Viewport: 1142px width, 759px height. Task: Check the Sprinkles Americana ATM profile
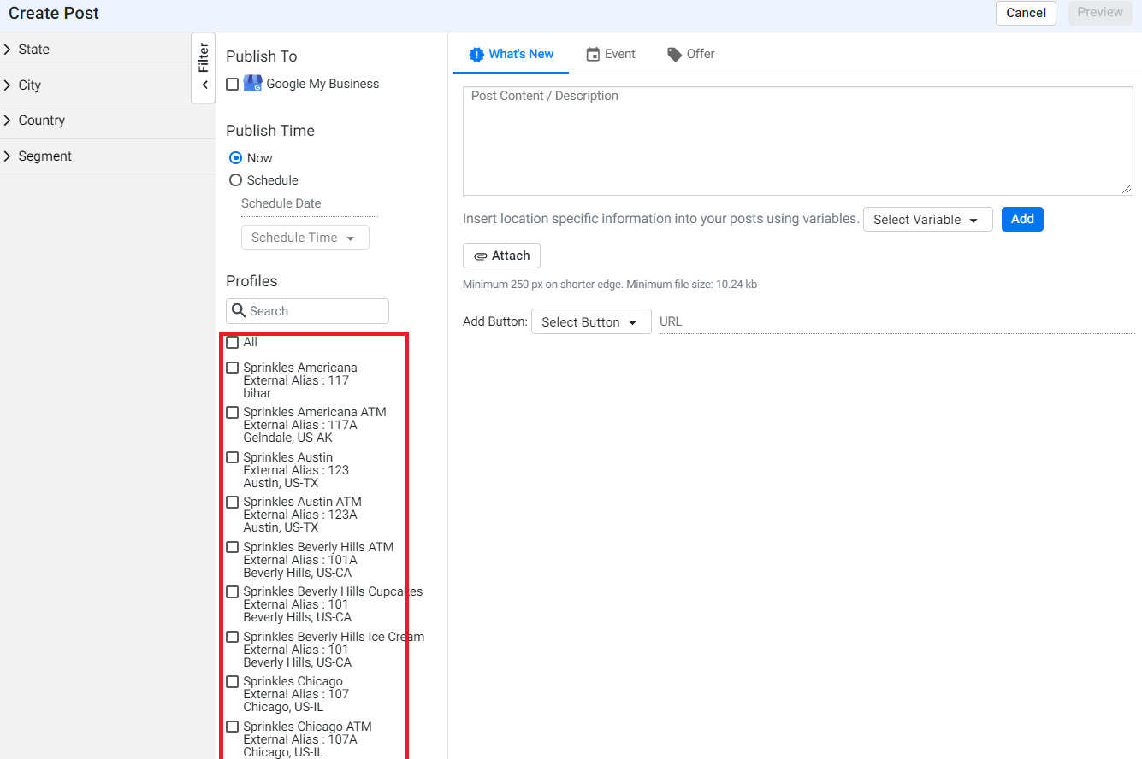(232, 412)
